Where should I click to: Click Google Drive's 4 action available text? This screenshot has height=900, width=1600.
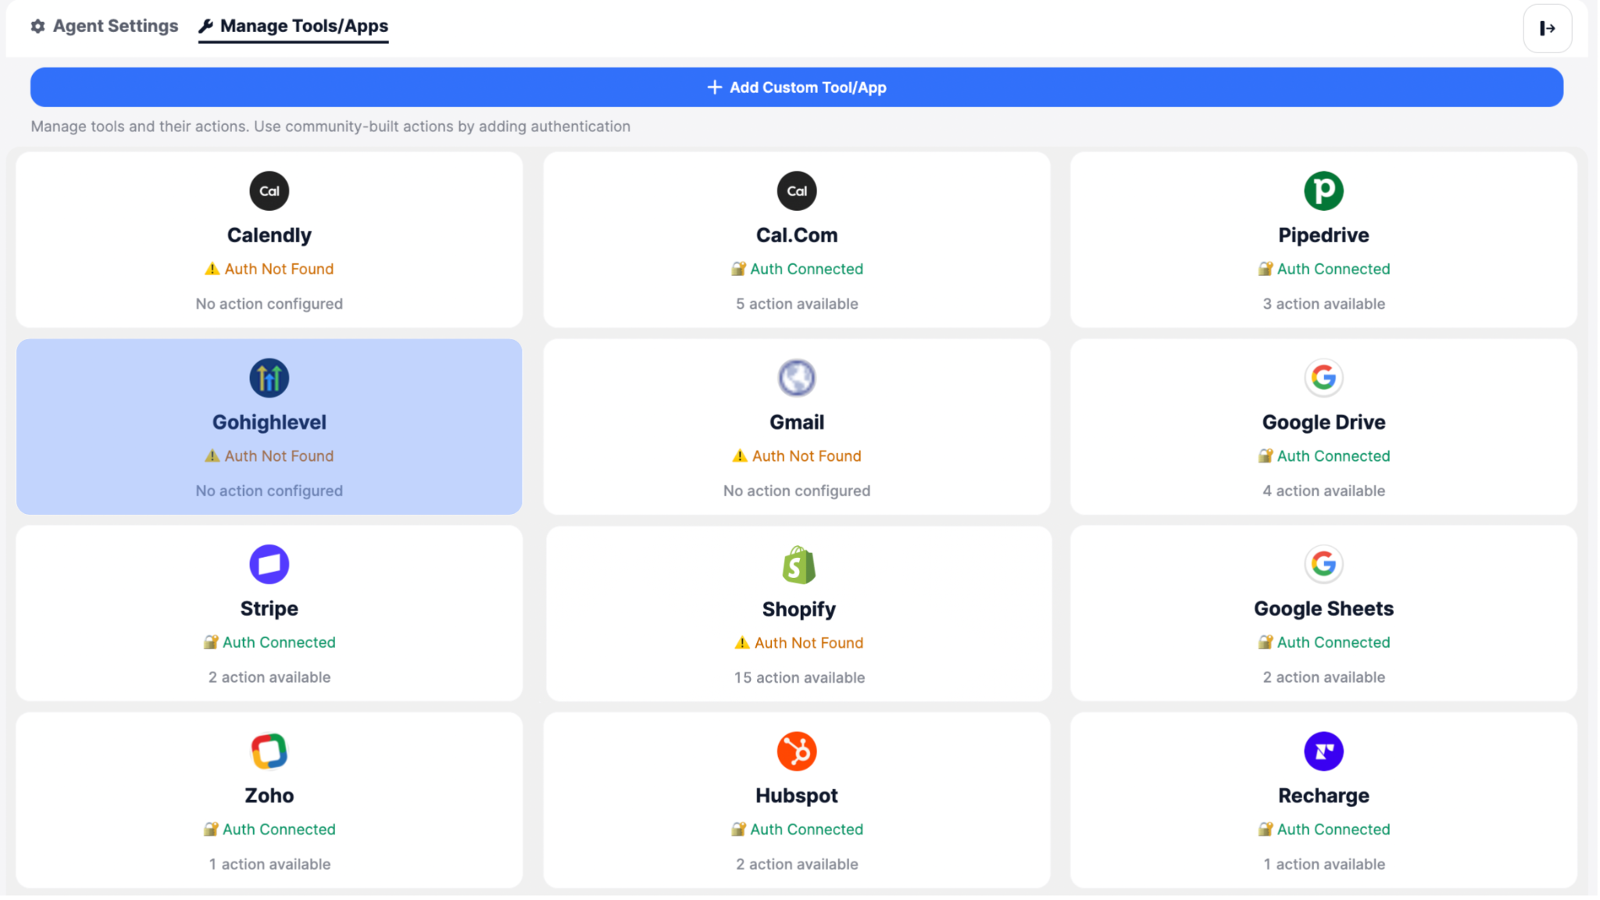coord(1323,491)
